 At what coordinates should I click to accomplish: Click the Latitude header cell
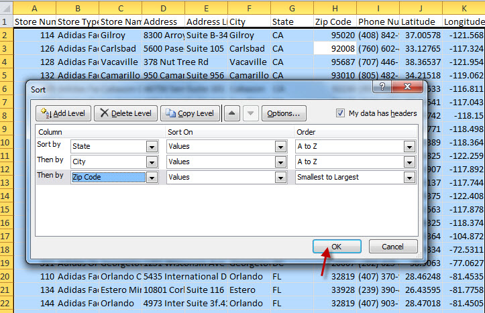[x=421, y=21]
